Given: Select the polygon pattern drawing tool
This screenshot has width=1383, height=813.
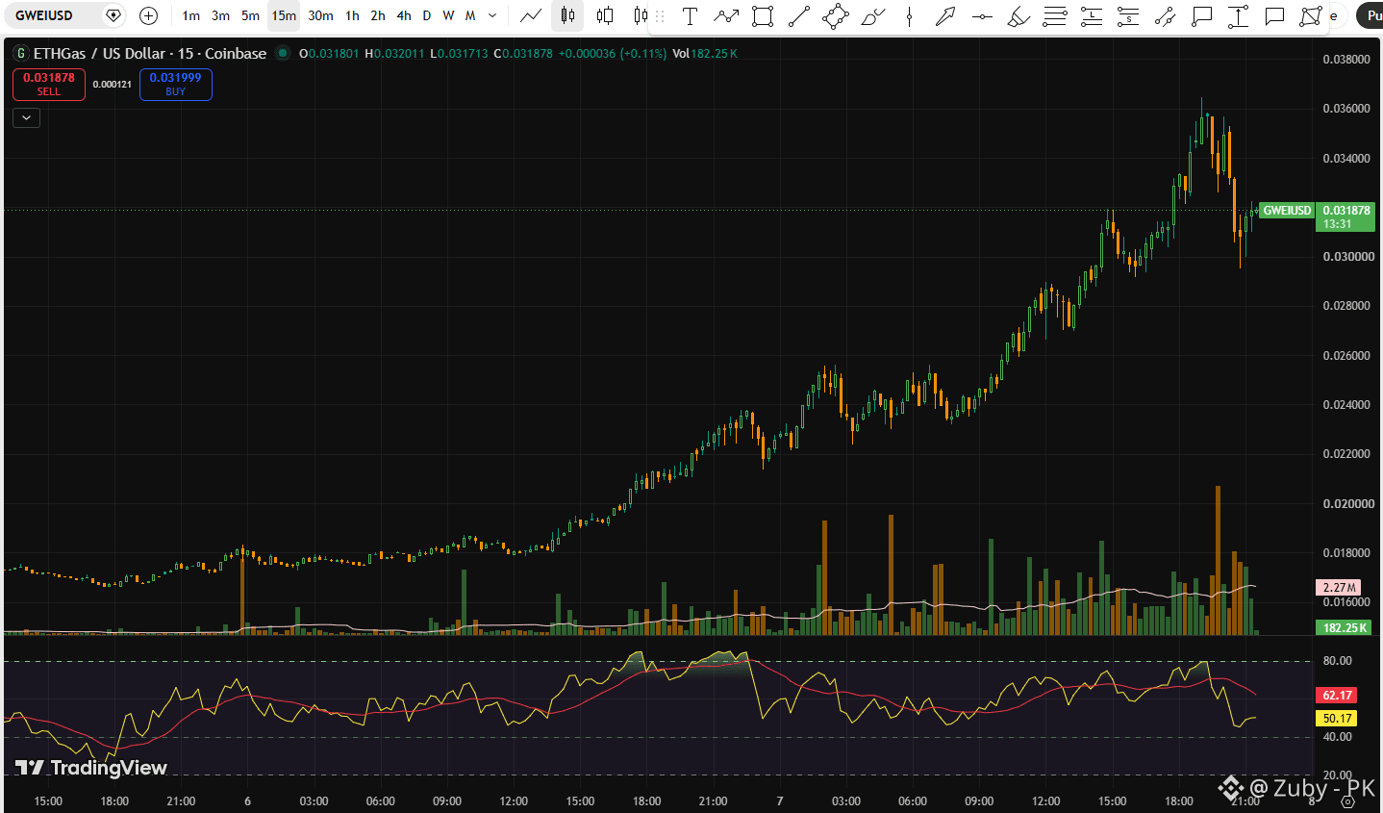Looking at the screenshot, I should (x=1311, y=15).
